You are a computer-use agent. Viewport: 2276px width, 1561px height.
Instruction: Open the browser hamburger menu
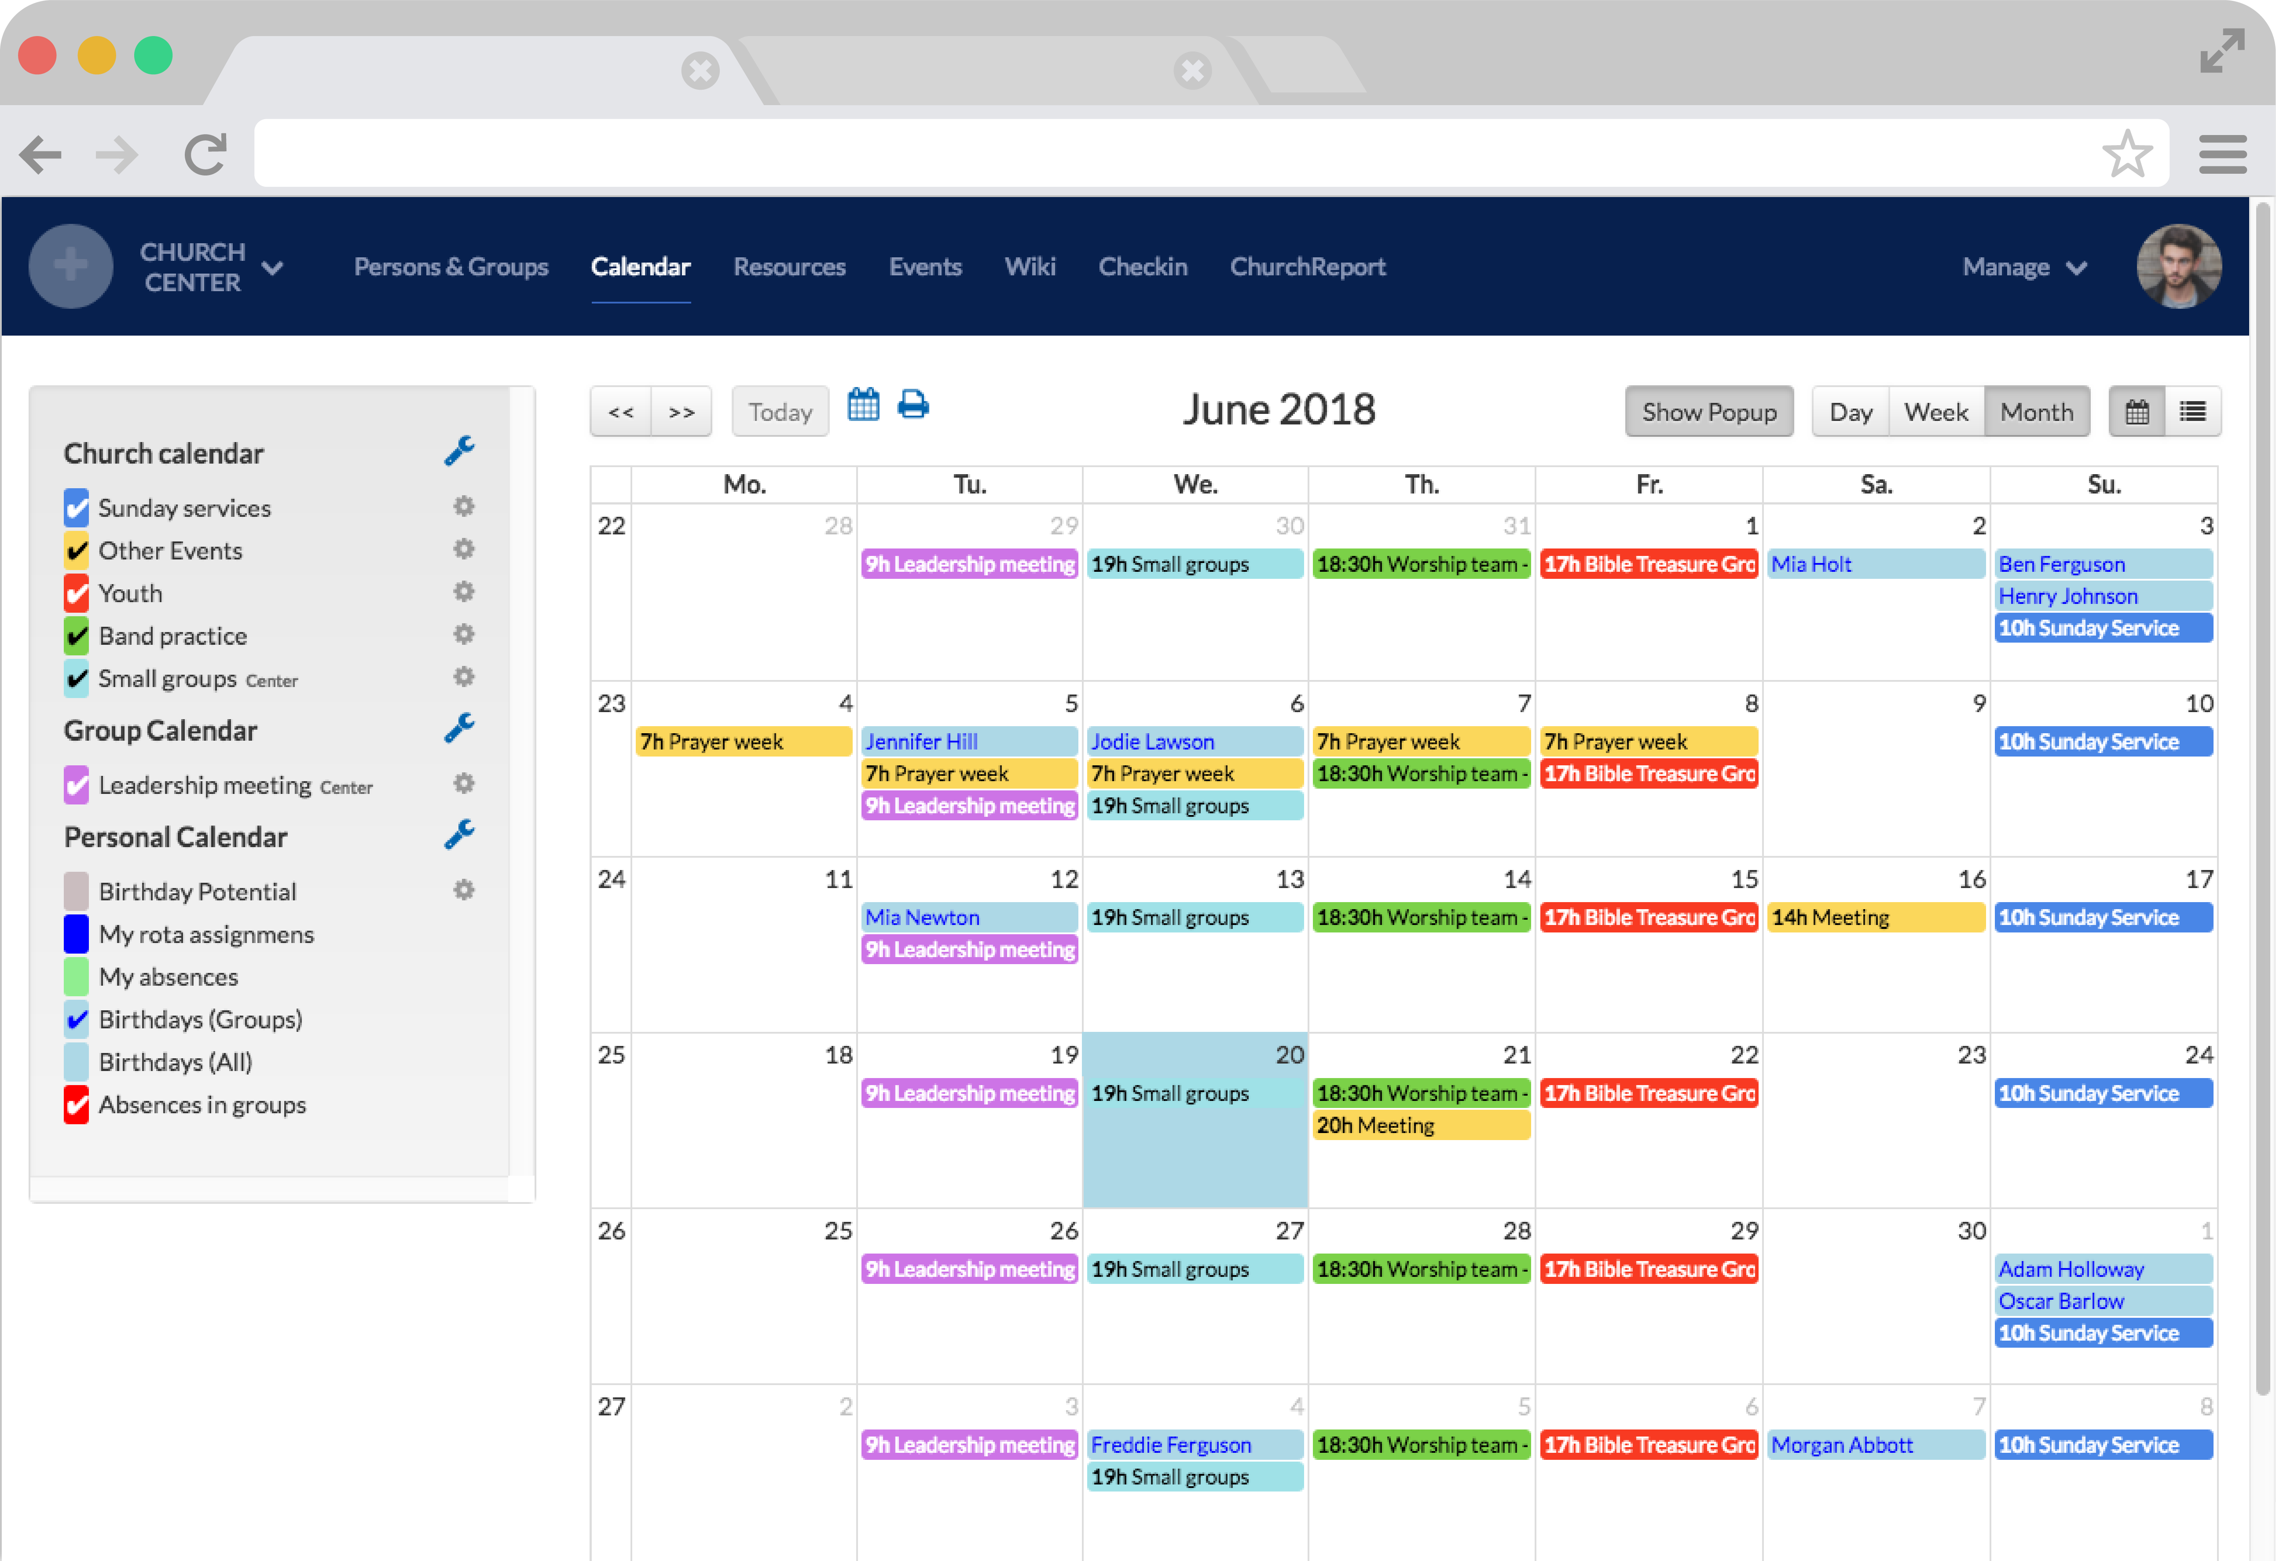click(x=2222, y=154)
